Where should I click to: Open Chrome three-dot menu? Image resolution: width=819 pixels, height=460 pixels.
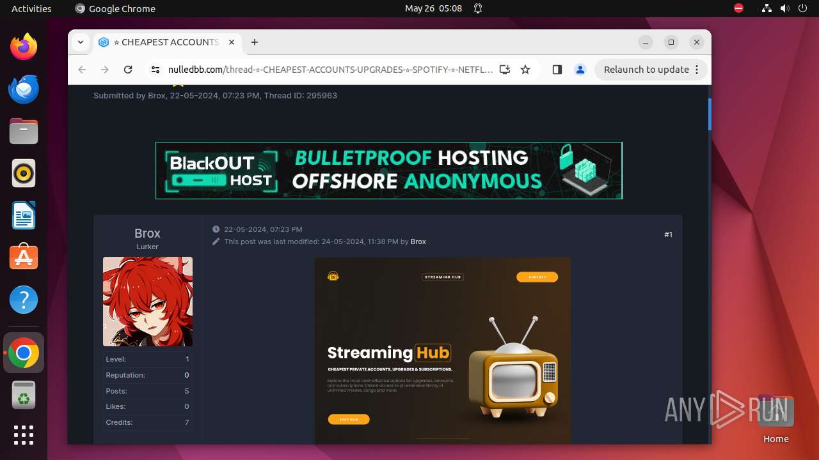[x=697, y=70]
